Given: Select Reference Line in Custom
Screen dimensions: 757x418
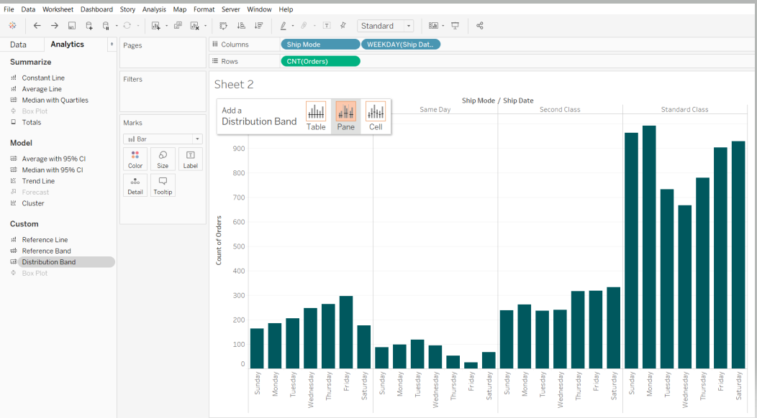Looking at the screenshot, I should [45, 240].
